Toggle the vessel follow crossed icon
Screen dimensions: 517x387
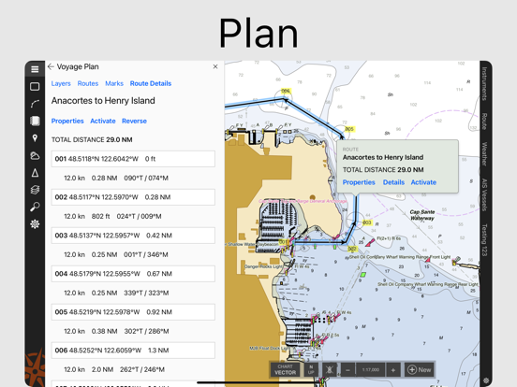tap(329, 369)
